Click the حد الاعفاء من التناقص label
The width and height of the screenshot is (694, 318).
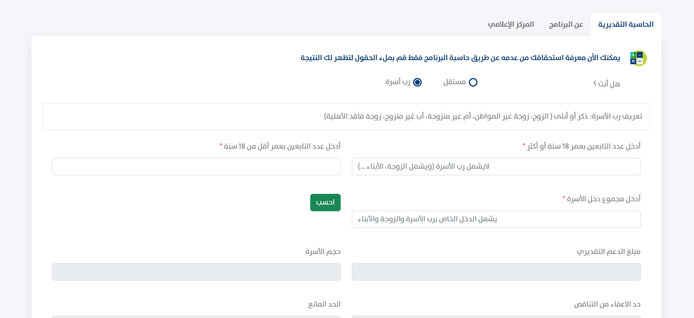pyautogui.click(x=607, y=304)
